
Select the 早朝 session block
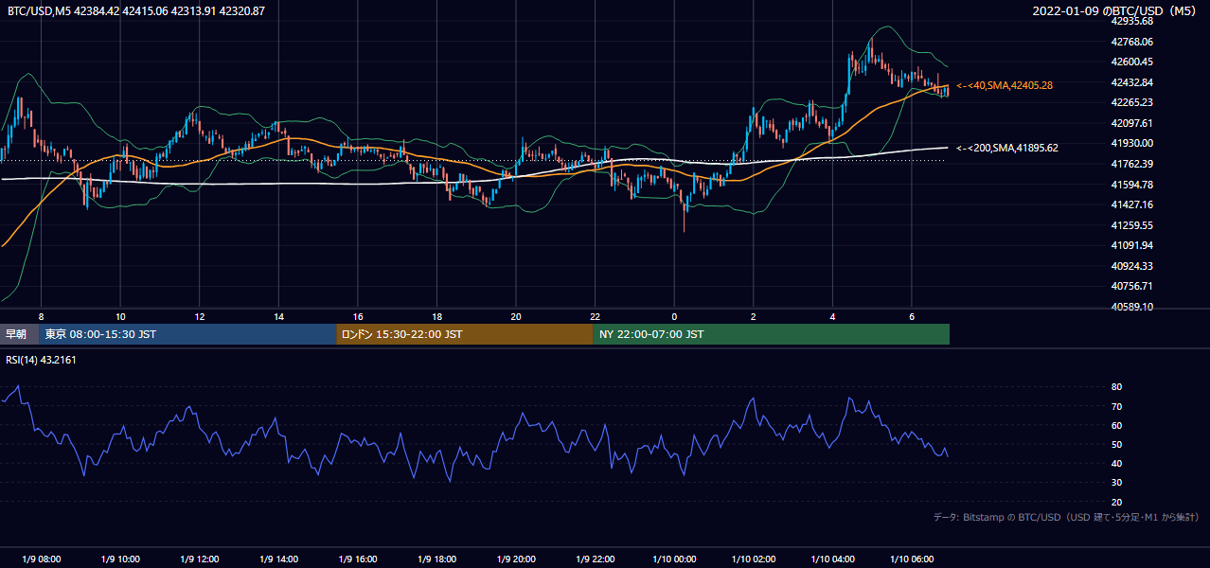19,334
